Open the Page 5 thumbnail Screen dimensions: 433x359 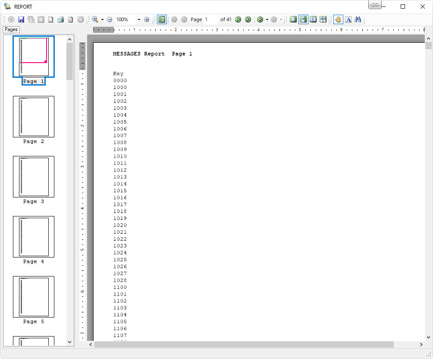click(34, 296)
